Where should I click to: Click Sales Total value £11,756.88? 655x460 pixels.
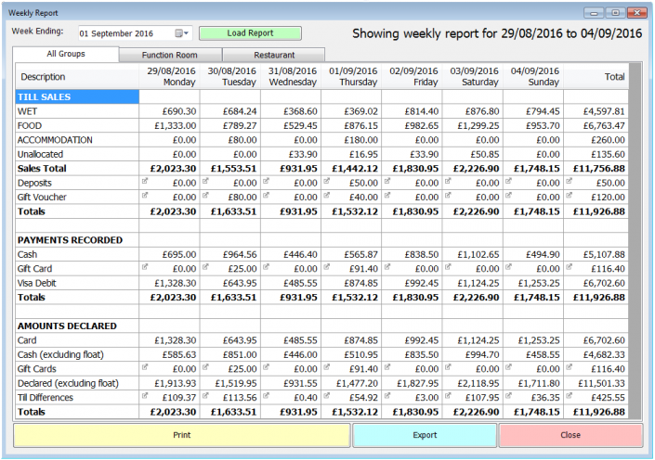599,169
